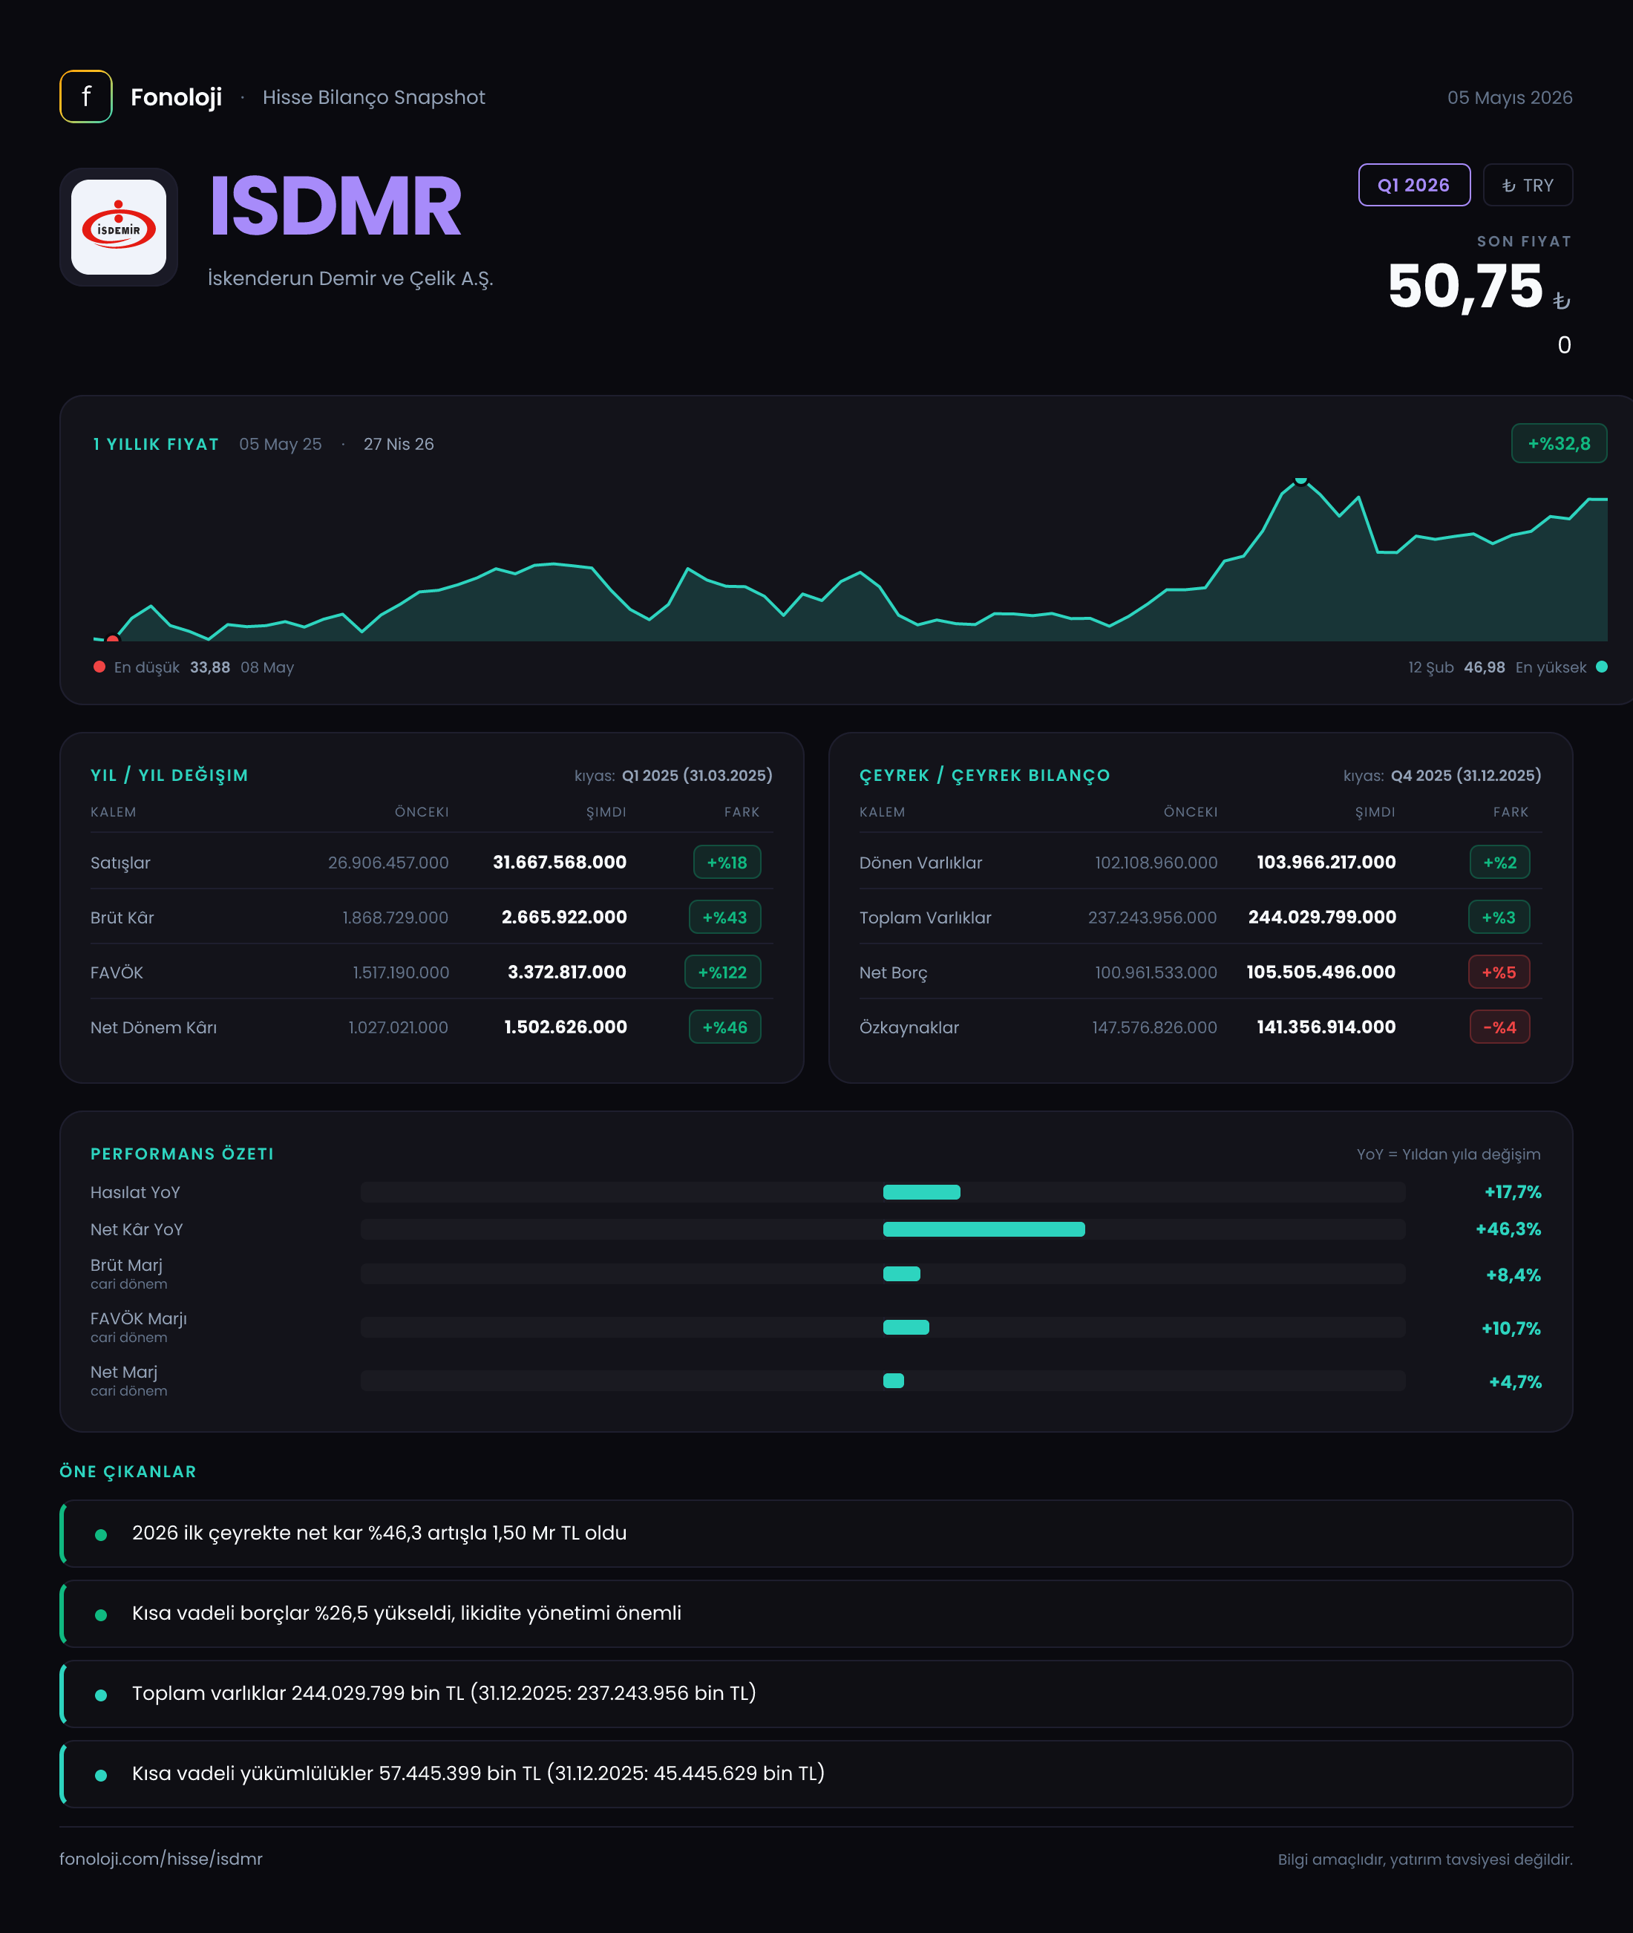The height and width of the screenshot is (1933, 1633).
Task: Click the 'YoY = Yıldan yıla değişim' legend text
Action: 1449,1154
